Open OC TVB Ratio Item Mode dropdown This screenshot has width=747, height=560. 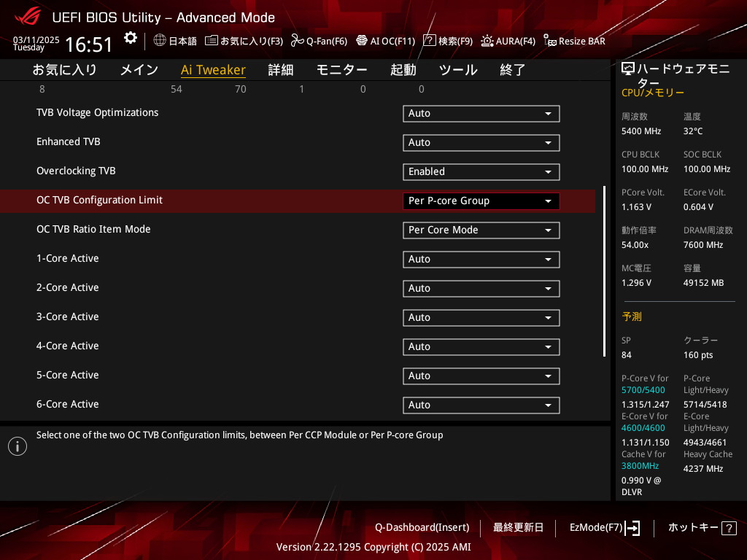point(481,230)
